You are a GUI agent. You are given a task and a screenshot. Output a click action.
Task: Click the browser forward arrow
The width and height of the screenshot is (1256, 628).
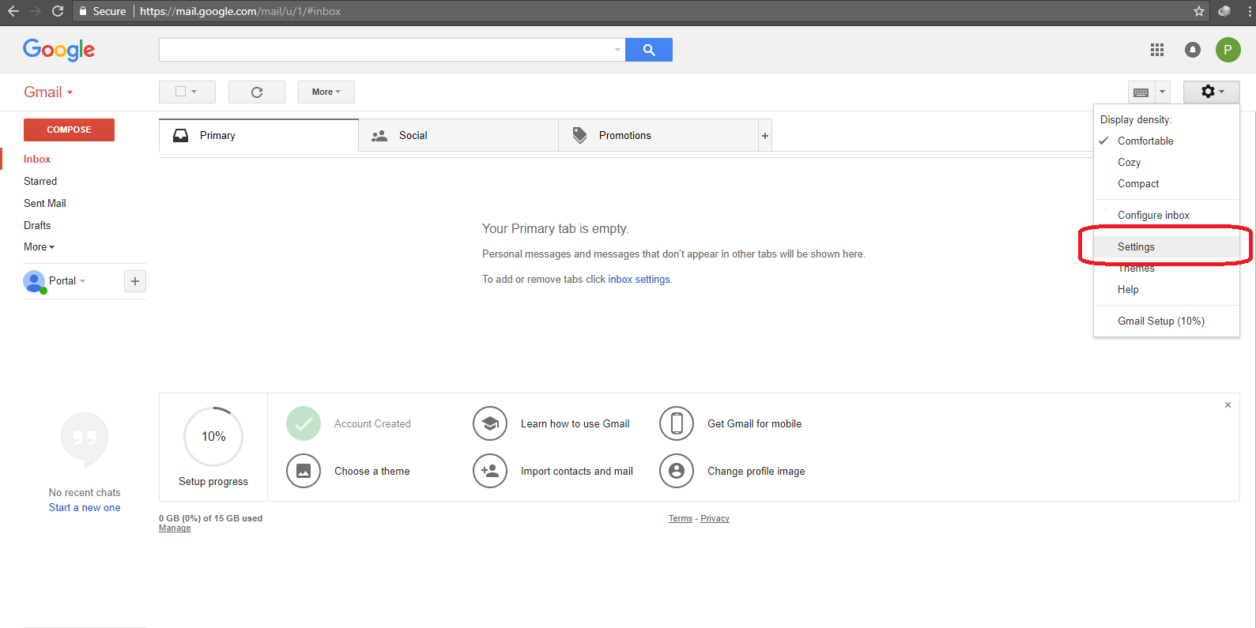click(x=35, y=11)
